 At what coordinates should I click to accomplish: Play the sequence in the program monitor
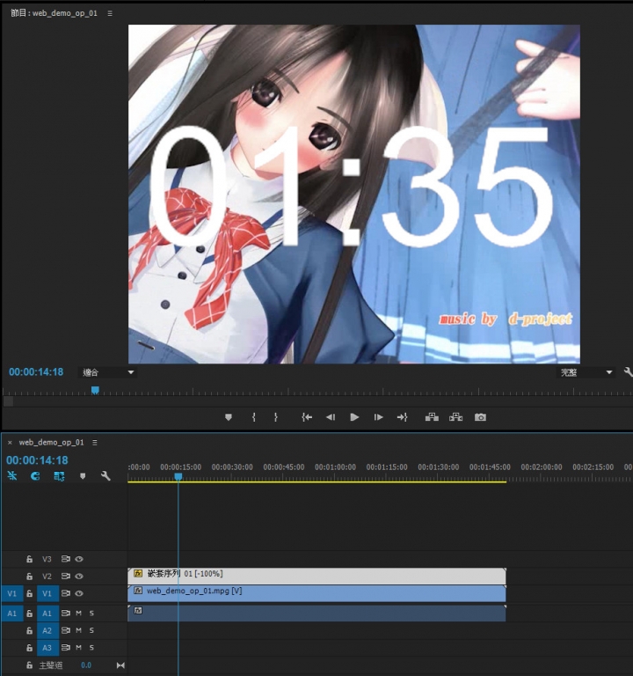click(x=354, y=417)
